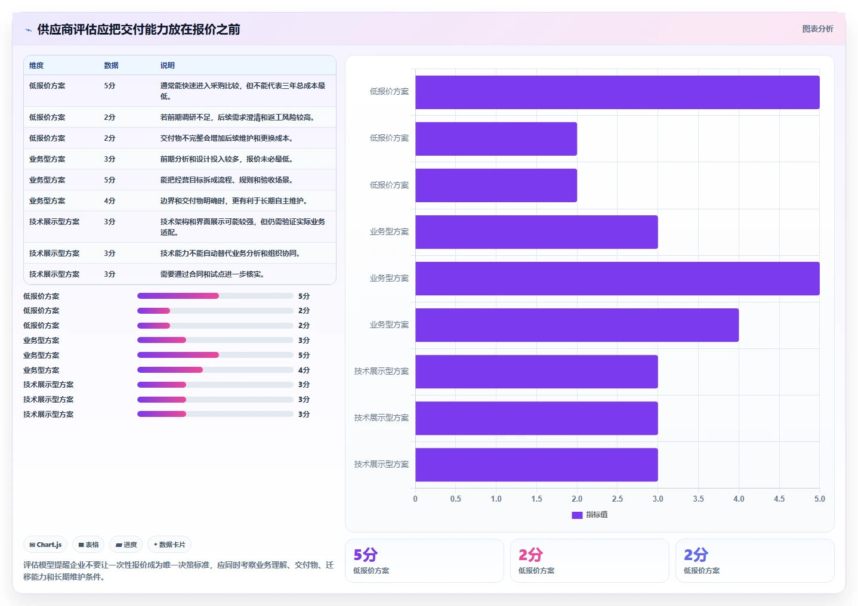
Task: Click x-axis tick label 4.0
Action: (x=739, y=499)
